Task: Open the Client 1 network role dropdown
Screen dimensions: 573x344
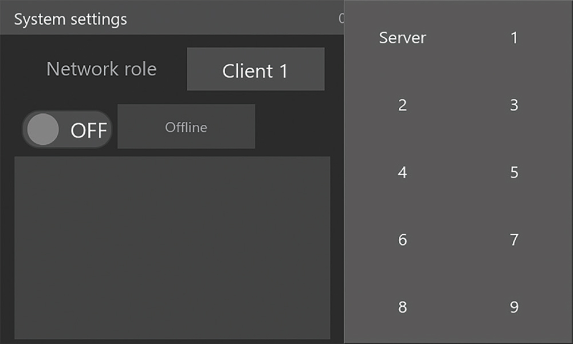Action: (256, 69)
